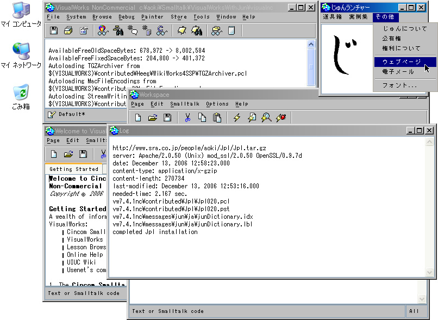Choose 権利について from the open menu
438x320 pixels.
[x=405, y=48]
